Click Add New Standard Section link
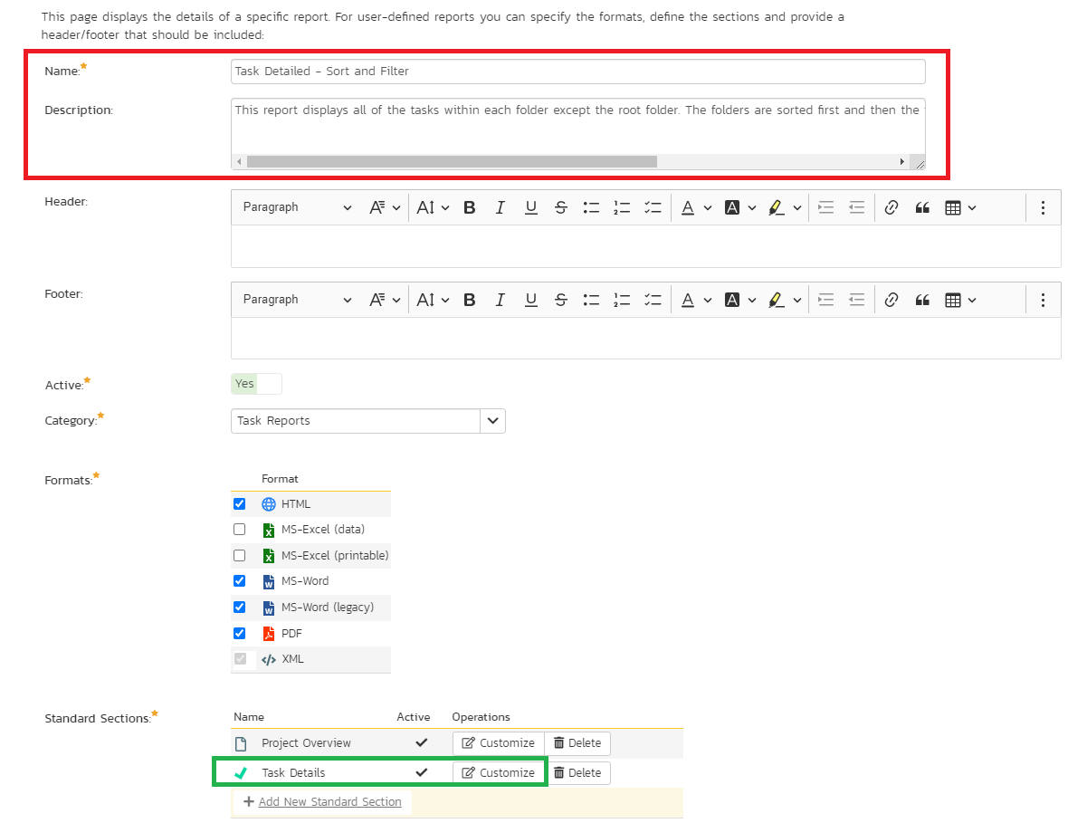This screenshot has height=823, width=1068. (x=329, y=802)
